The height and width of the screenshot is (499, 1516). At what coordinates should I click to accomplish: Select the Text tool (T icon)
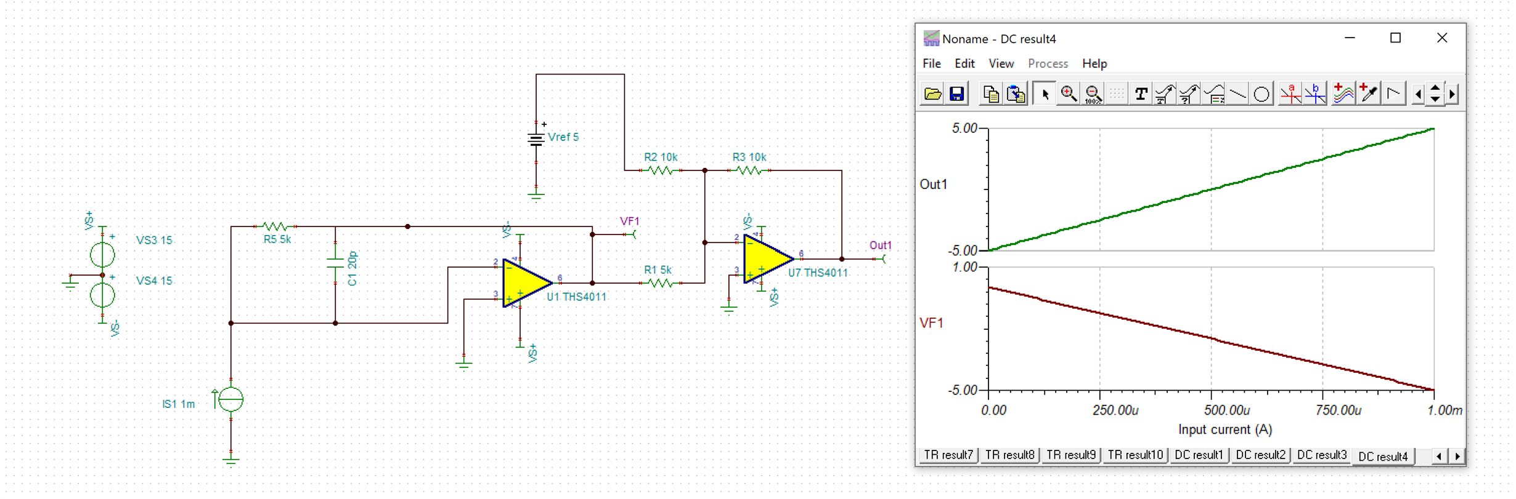point(1141,94)
